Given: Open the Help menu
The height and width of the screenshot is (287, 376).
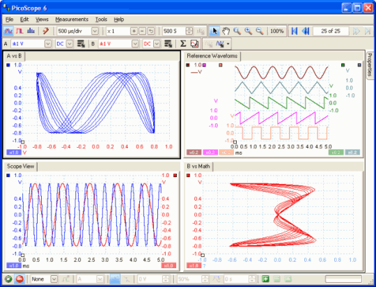Looking at the screenshot, I should (x=118, y=20).
